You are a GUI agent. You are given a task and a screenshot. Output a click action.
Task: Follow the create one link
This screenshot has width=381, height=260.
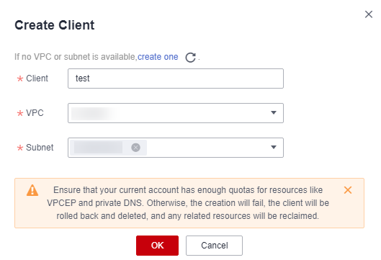coord(158,57)
